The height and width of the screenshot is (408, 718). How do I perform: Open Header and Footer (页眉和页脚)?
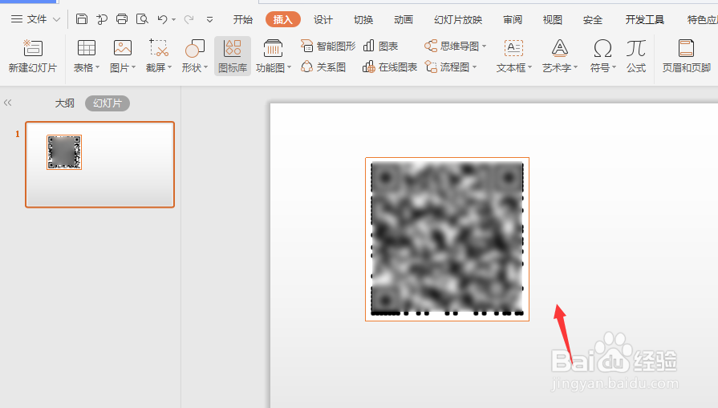coord(687,56)
